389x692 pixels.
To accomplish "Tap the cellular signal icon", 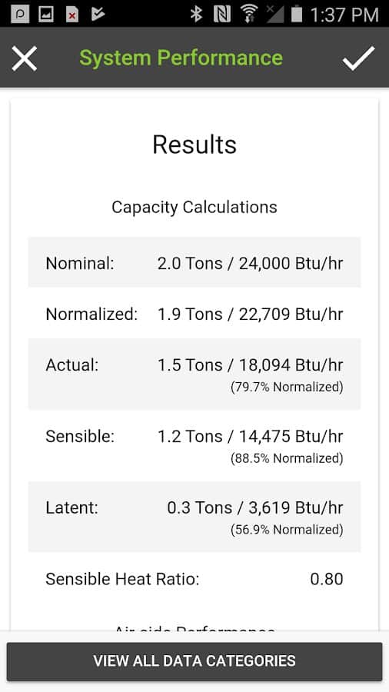I will click(274, 14).
